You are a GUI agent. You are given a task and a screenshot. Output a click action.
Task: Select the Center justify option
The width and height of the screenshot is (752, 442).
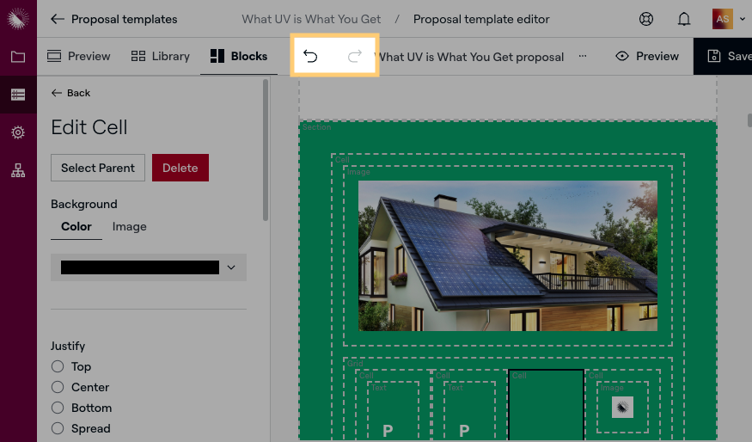pyautogui.click(x=58, y=387)
